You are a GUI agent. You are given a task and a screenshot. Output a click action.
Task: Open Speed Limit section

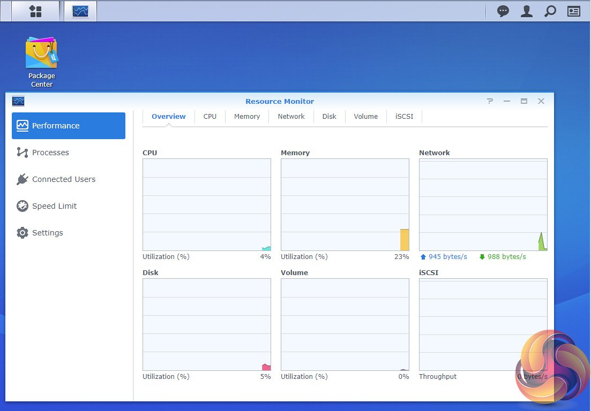(x=54, y=206)
